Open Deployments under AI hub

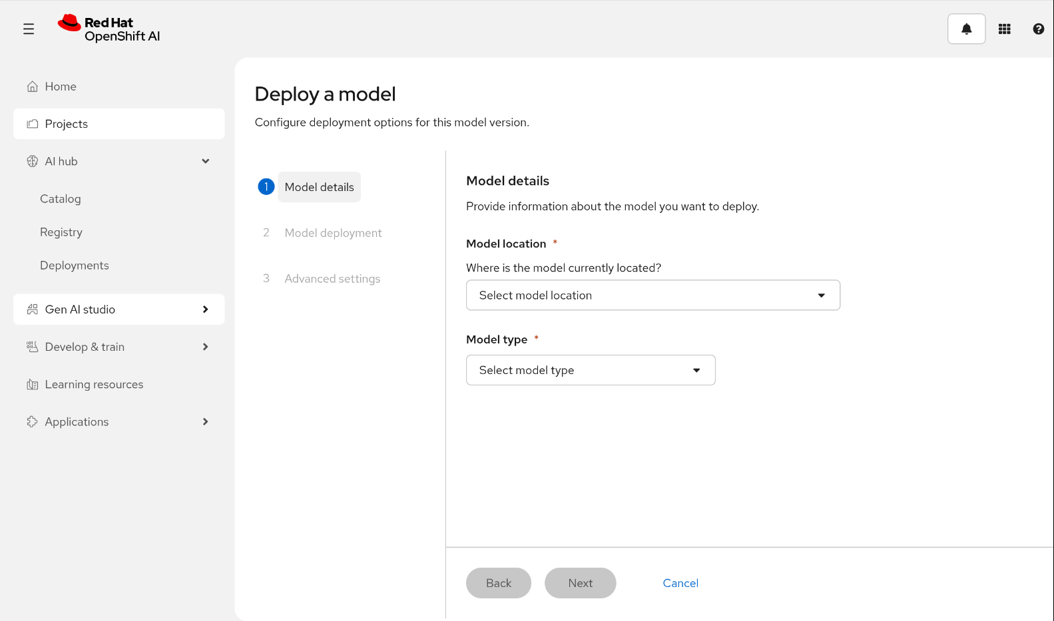coord(75,266)
